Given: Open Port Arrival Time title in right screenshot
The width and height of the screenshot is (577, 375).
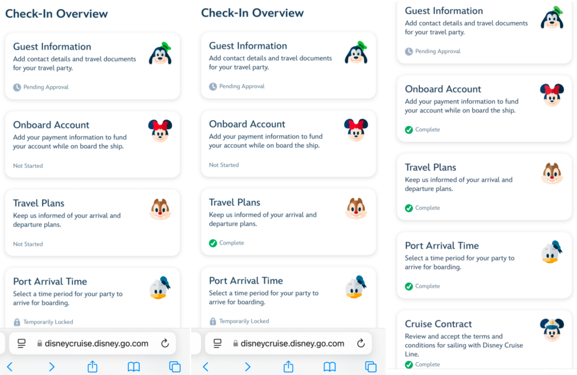Looking at the screenshot, I should click(442, 246).
